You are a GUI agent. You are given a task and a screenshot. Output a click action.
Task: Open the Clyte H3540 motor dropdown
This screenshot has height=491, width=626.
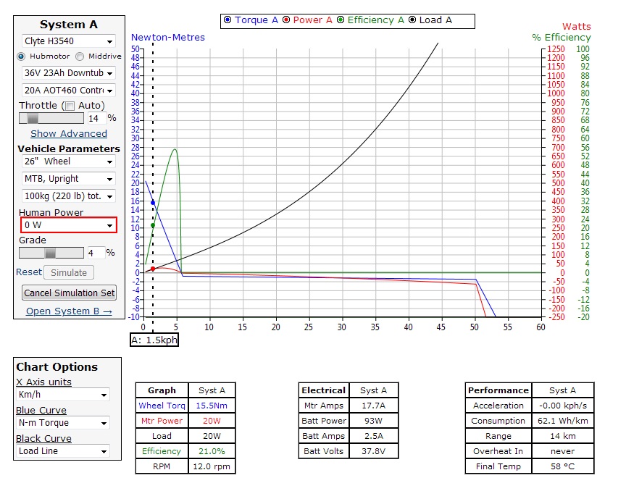68,41
